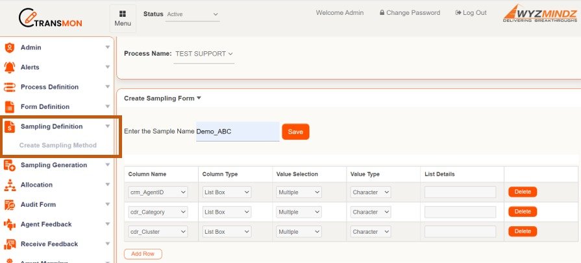Click the Sampling Generation icon
581x263 pixels.
(9, 165)
